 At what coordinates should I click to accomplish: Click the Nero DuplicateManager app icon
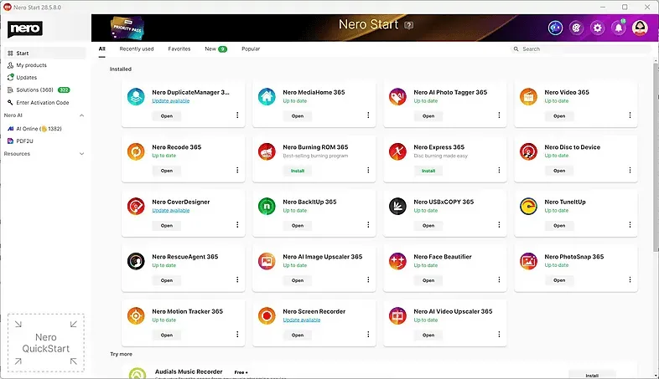(x=136, y=96)
